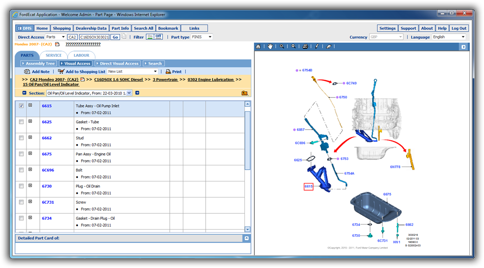This screenshot has width=484, height=268.
Task: Open the Direct Visual Access view
Action: coord(118,63)
